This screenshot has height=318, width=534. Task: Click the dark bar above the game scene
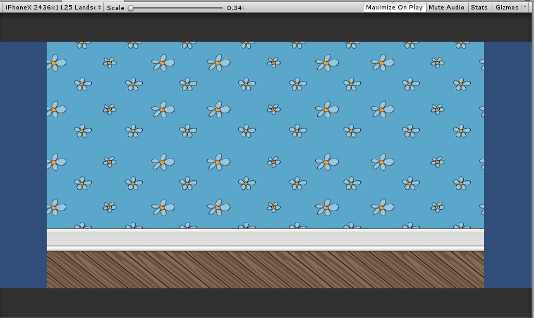(265, 27)
